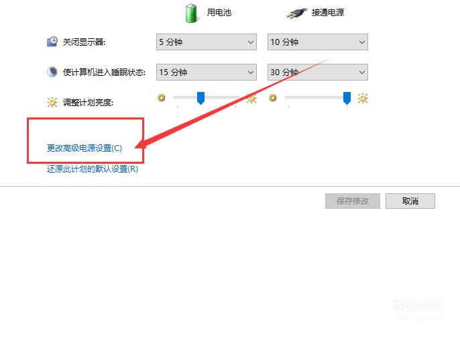Expand the 30 分钟 sleep dropdown when plugged in
The width and height of the screenshot is (460, 337).
pos(317,72)
